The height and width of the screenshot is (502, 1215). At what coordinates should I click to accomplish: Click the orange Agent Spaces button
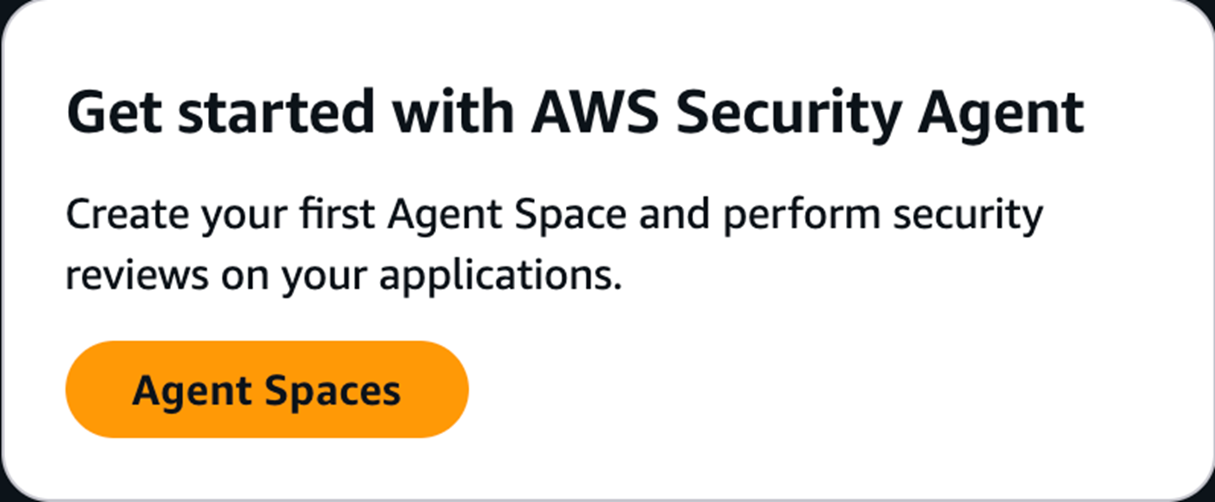(267, 389)
